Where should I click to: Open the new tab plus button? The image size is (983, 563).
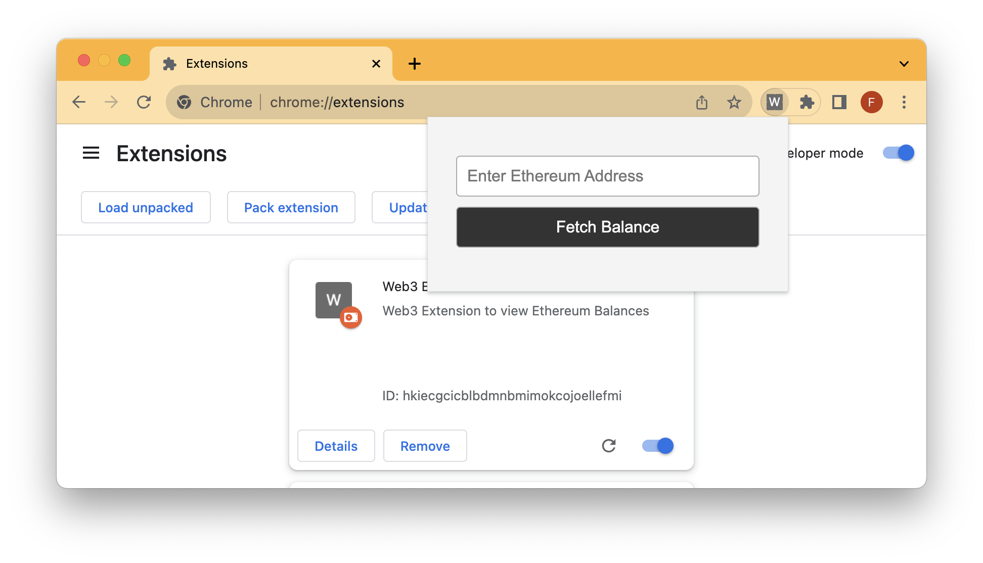click(x=415, y=64)
